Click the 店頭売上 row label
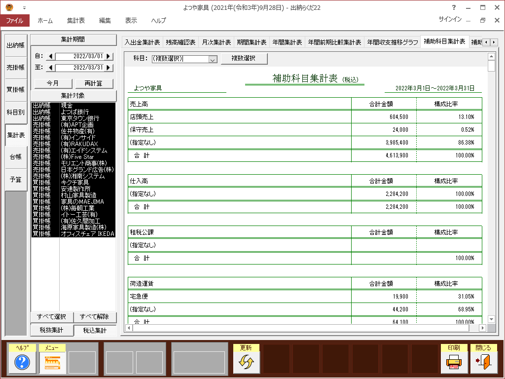Viewport: 505px width, 379px height. tap(142, 117)
